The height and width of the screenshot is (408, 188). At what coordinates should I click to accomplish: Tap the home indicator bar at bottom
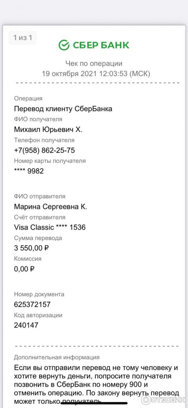(94, 403)
